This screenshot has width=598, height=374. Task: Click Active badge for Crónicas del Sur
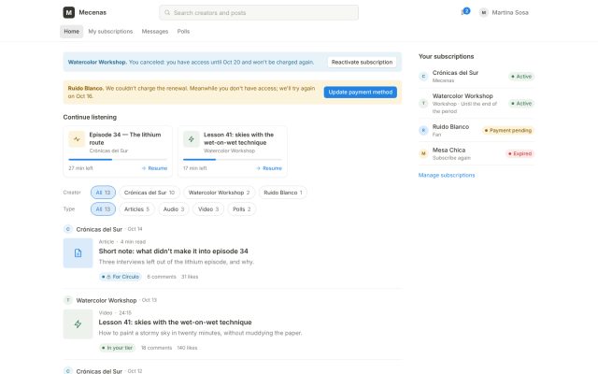point(521,77)
